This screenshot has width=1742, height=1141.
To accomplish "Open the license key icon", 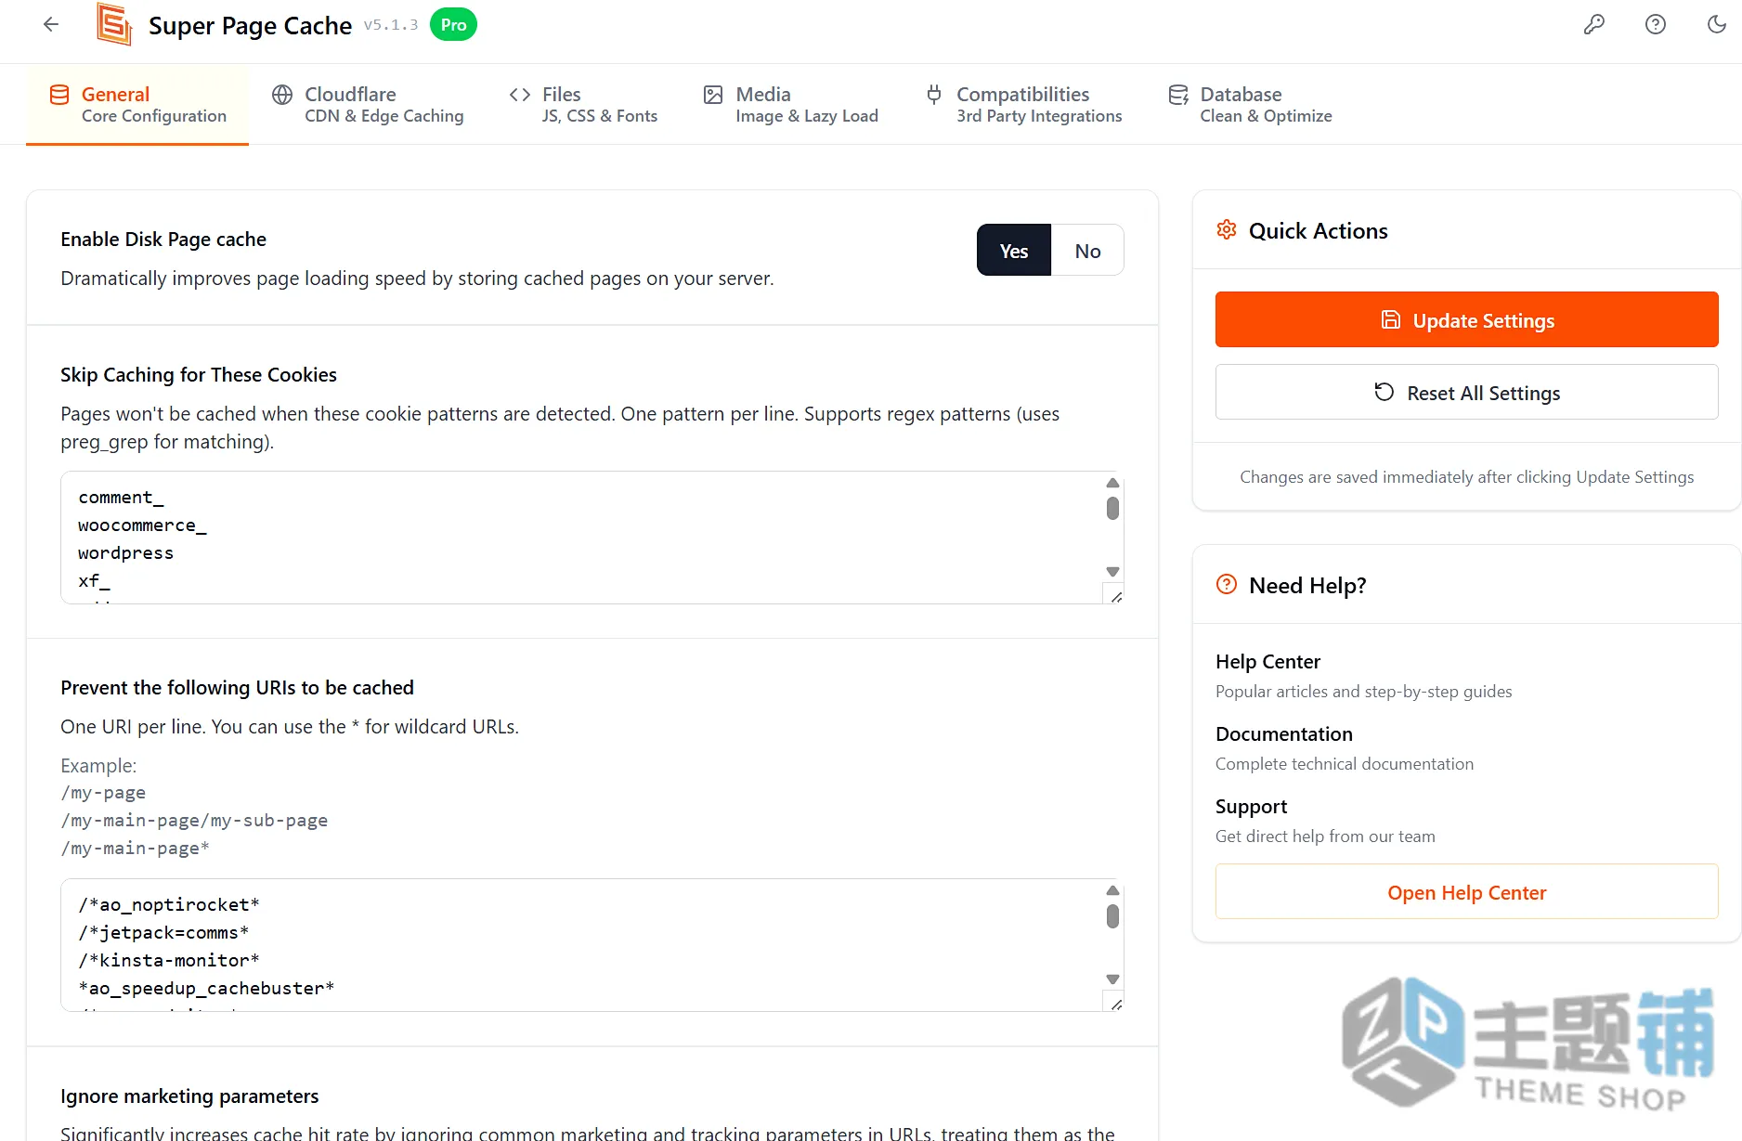I will [1594, 25].
